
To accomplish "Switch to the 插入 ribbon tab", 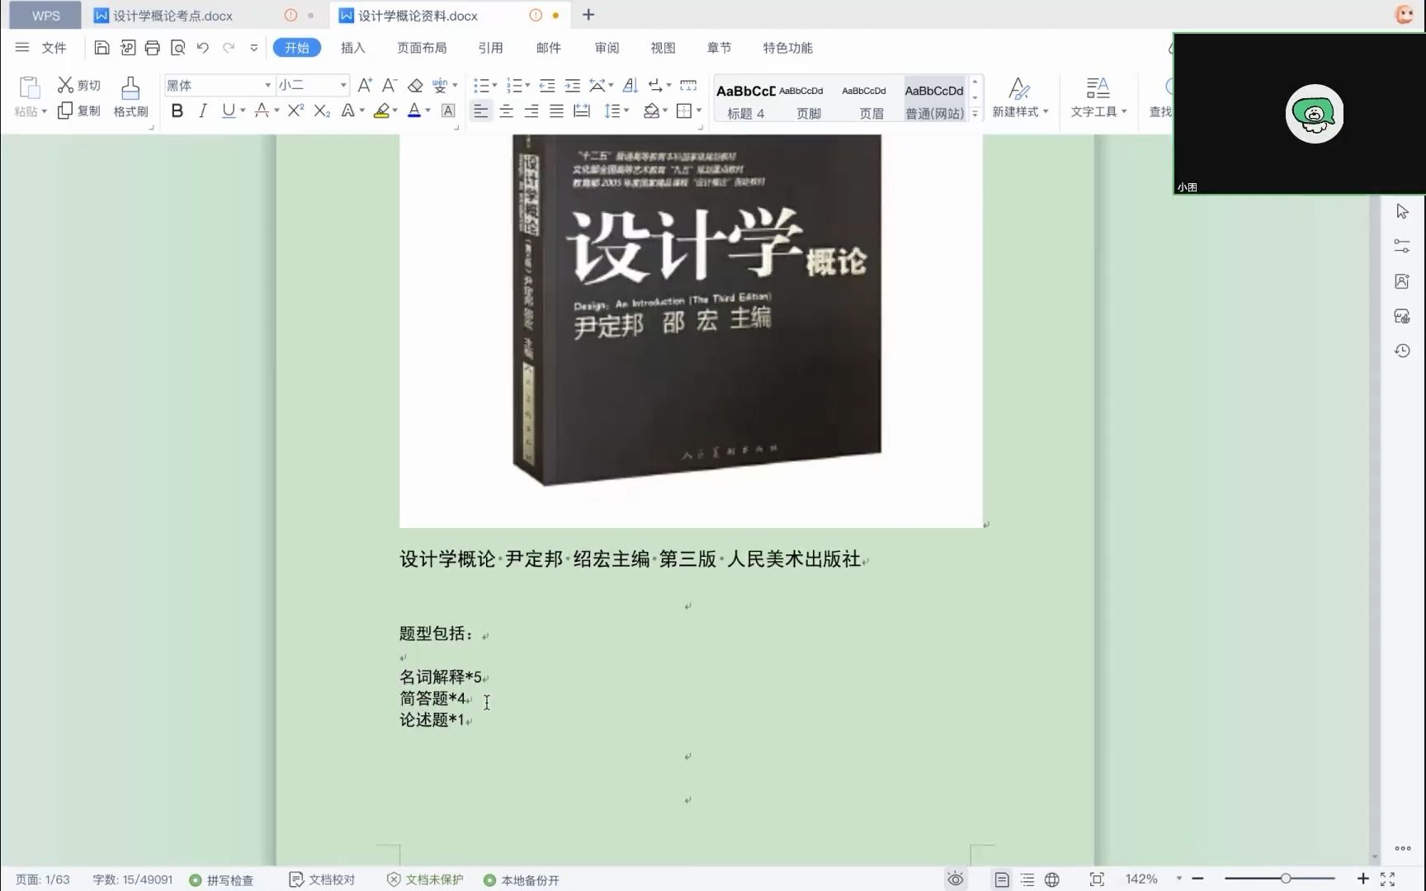I will [352, 48].
